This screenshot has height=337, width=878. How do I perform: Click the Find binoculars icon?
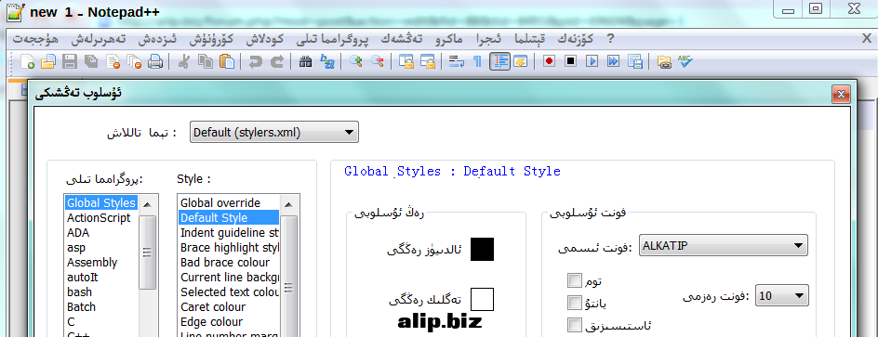305,61
